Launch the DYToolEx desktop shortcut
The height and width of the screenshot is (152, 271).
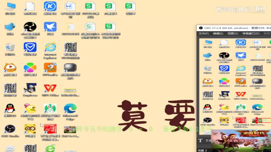pyautogui.click(x=50, y=69)
